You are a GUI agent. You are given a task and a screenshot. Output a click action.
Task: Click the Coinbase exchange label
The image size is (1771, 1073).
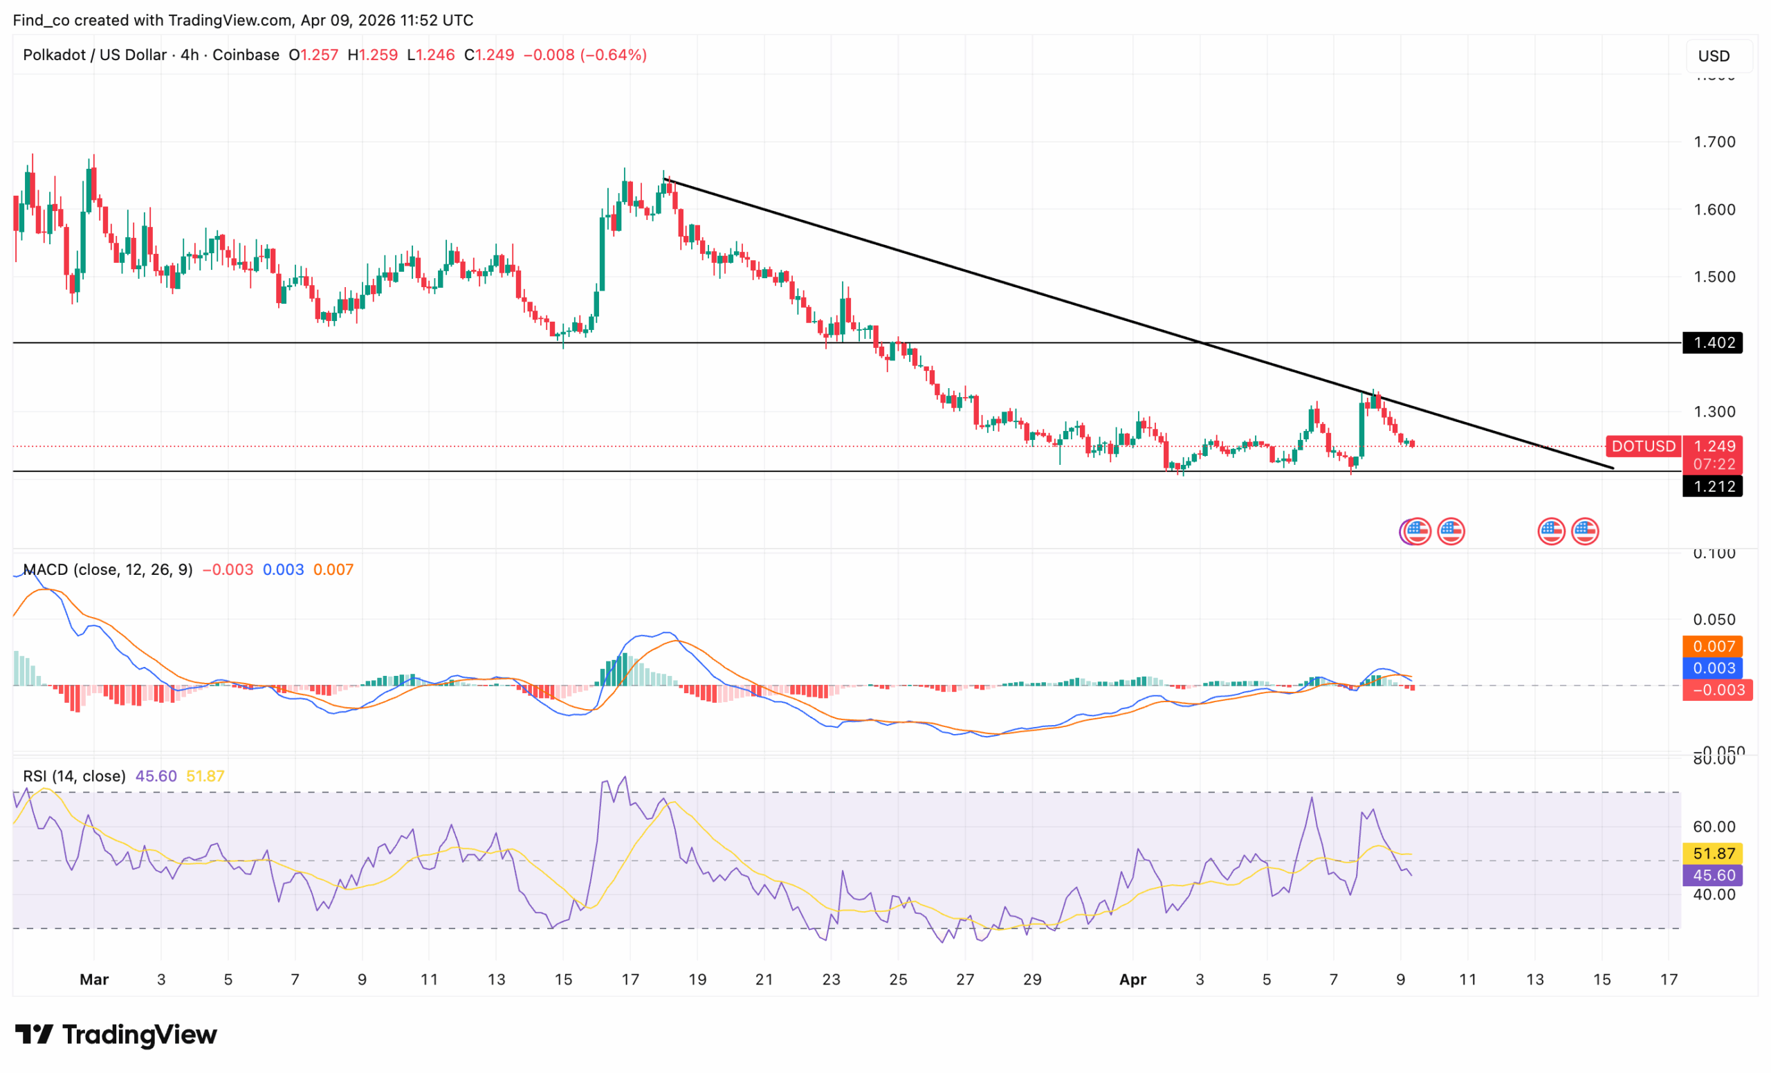click(246, 55)
